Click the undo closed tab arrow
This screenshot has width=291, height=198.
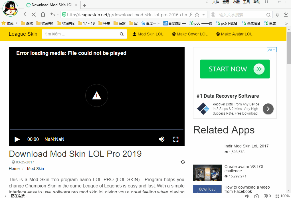coord(53,14)
